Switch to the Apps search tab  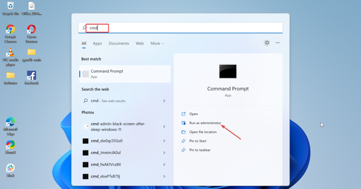[x=97, y=43]
